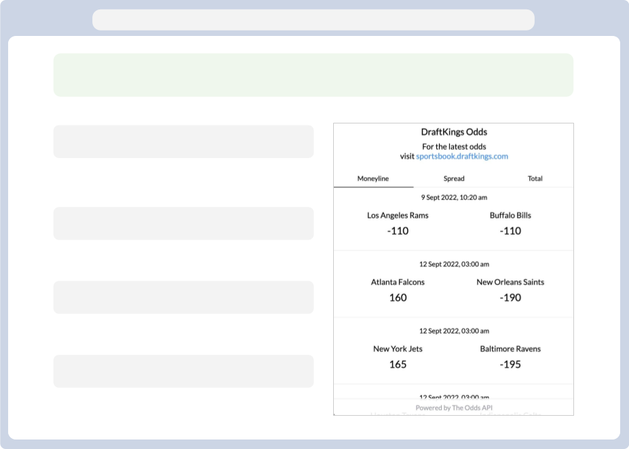The height and width of the screenshot is (449, 629).
Task: Click the For the latest odds text
Action: pos(454,147)
